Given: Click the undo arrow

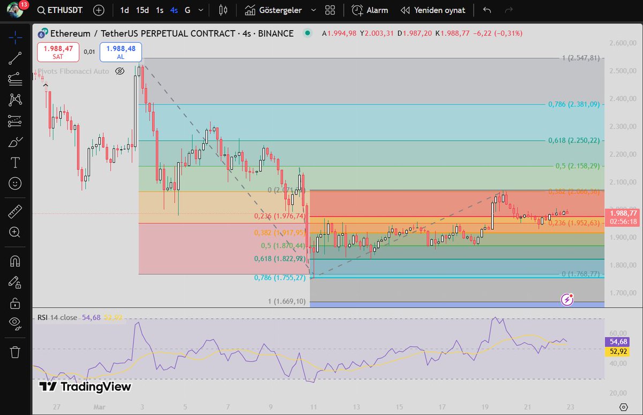Looking at the screenshot, I should (x=487, y=10).
